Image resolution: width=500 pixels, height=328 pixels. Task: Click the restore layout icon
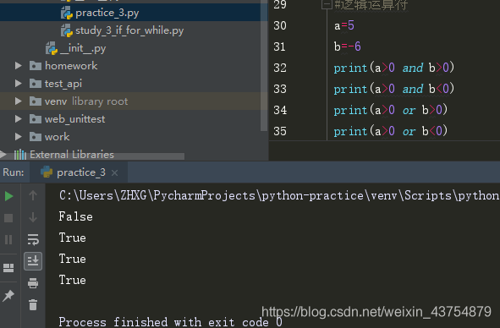(8, 268)
